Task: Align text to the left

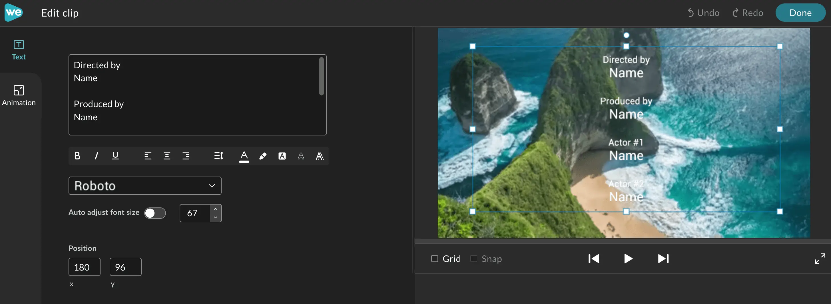Action: tap(148, 156)
